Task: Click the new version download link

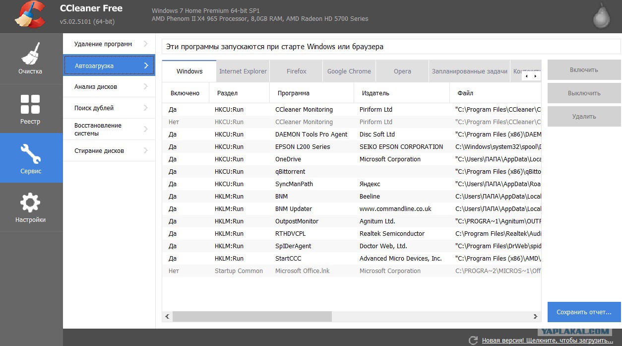Action: (548, 341)
